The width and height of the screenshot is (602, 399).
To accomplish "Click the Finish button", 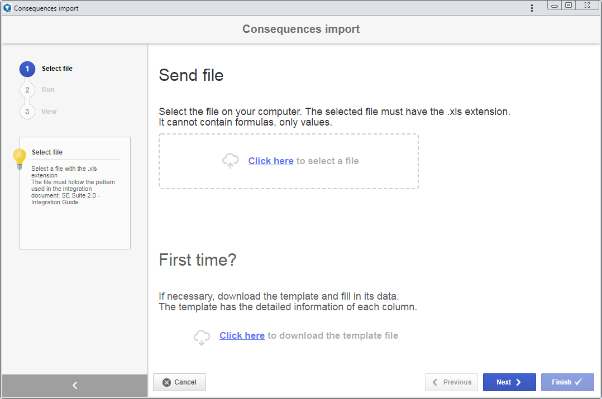I will pos(567,382).
